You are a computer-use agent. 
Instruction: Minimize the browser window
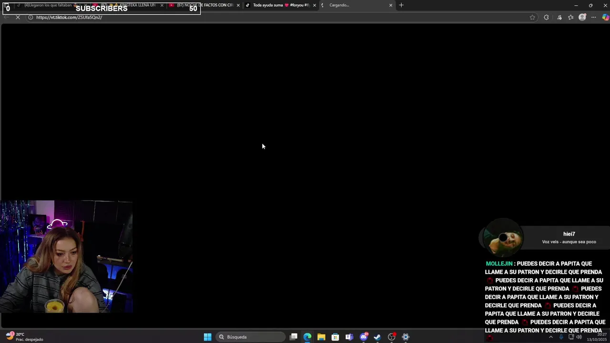pyautogui.click(x=576, y=5)
